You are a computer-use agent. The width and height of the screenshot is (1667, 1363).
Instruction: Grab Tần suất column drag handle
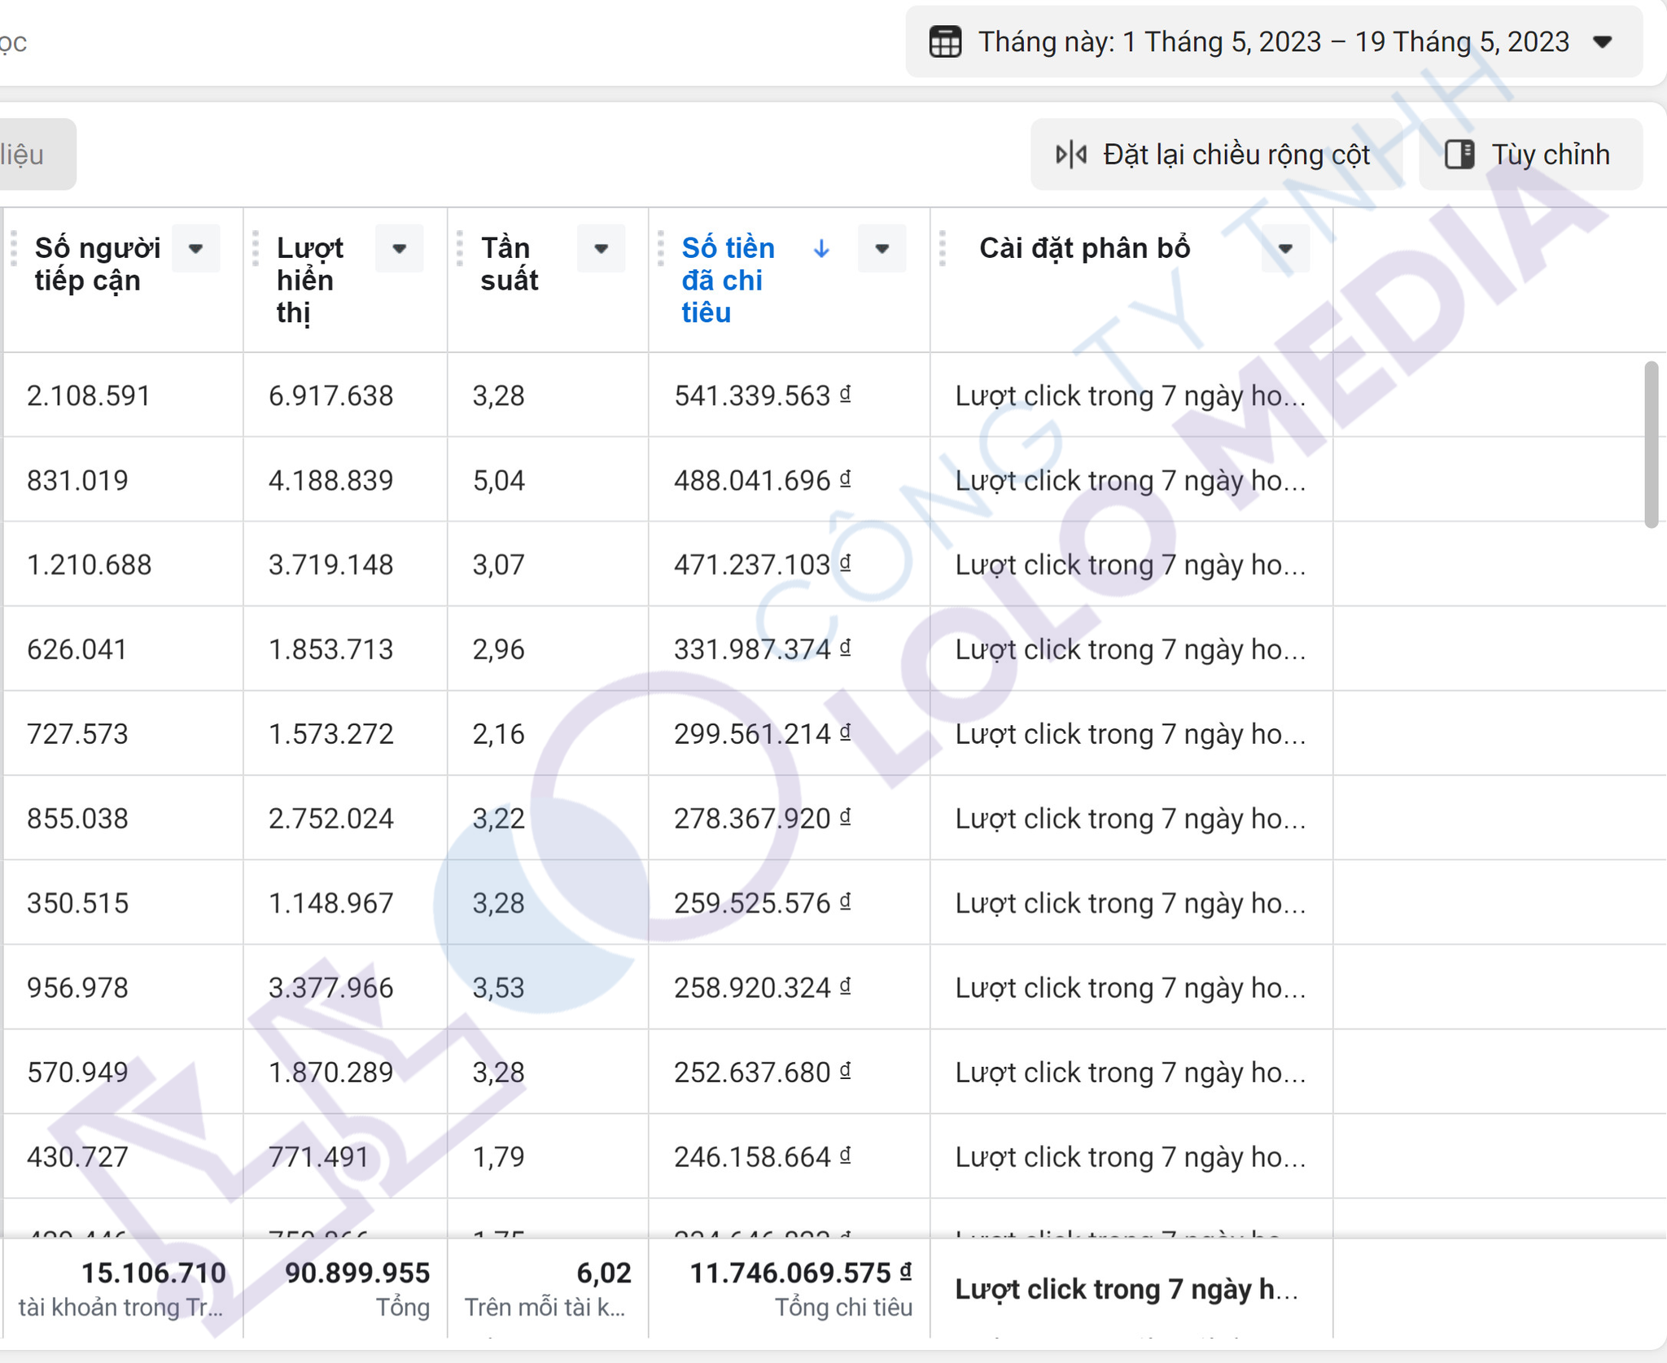460,248
